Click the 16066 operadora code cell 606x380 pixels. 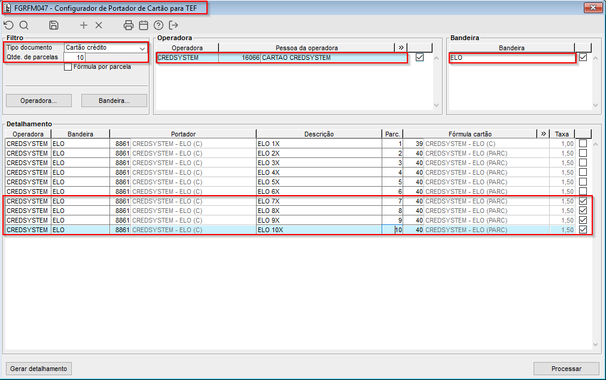pos(239,57)
